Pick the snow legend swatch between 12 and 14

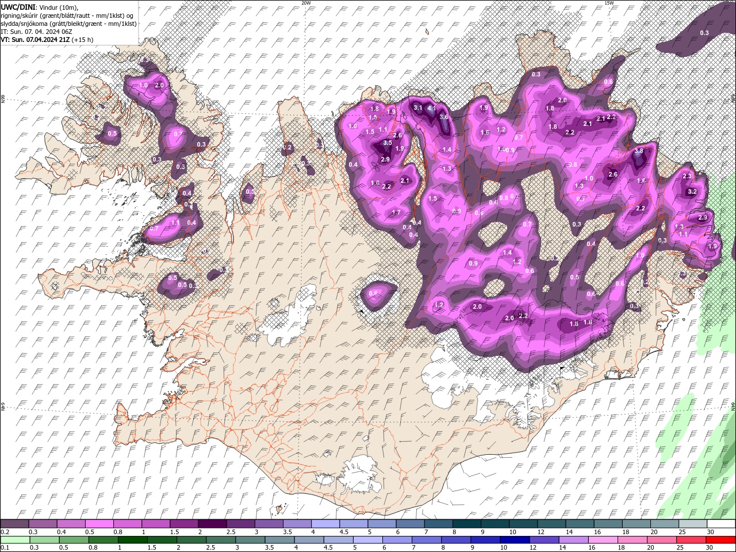(x=552, y=524)
